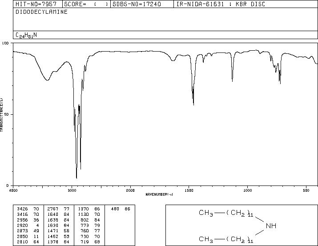The width and height of the screenshot is (318, 246).
Task: Click the 3000 label on the wavenumber axis
Action: coord(72,190)
